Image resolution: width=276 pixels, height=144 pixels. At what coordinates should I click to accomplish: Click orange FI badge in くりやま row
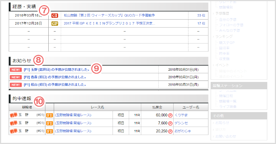49,115
